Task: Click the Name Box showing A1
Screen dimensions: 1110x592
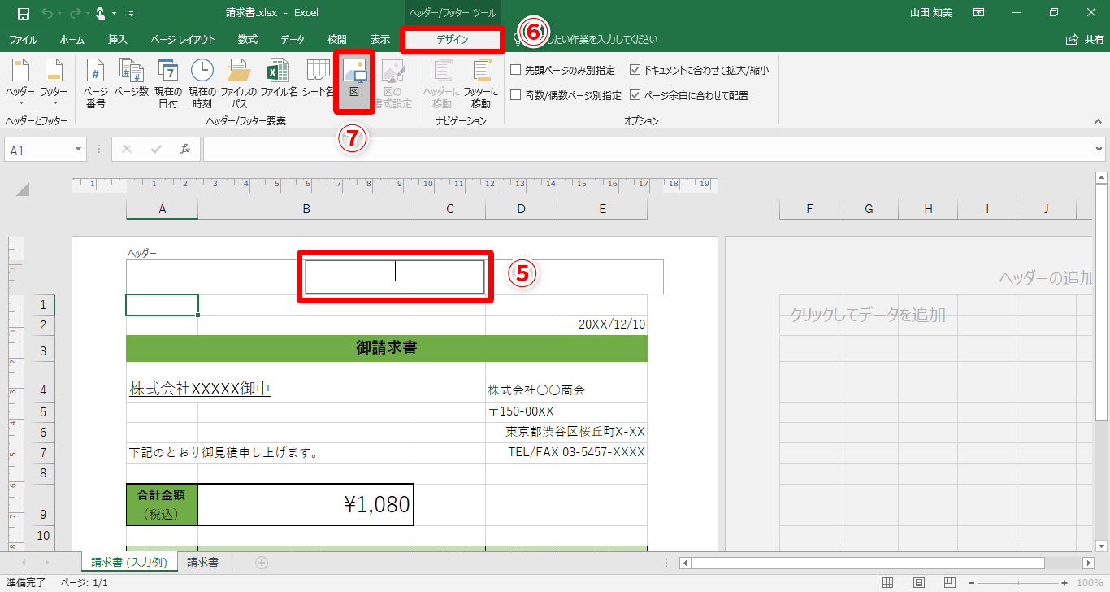Action: point(38,150)
